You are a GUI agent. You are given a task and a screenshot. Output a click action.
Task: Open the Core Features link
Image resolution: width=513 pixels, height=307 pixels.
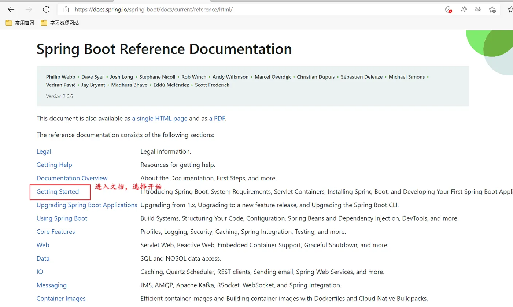coord(56,232)
